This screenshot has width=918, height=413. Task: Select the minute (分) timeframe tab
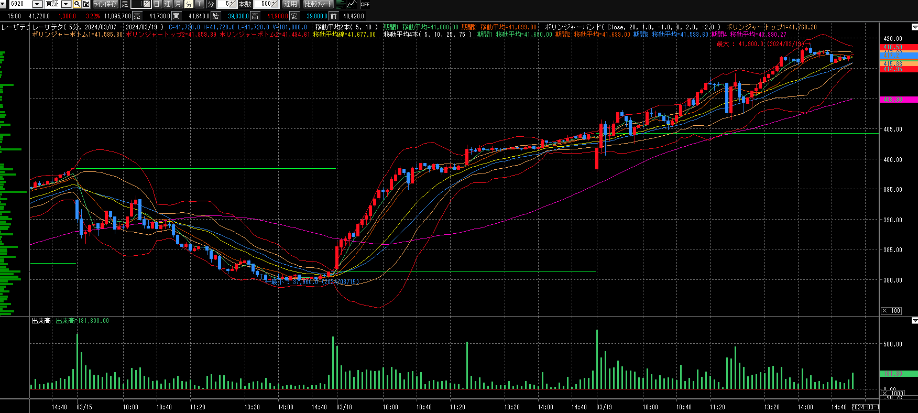click(x=189, y=4)
